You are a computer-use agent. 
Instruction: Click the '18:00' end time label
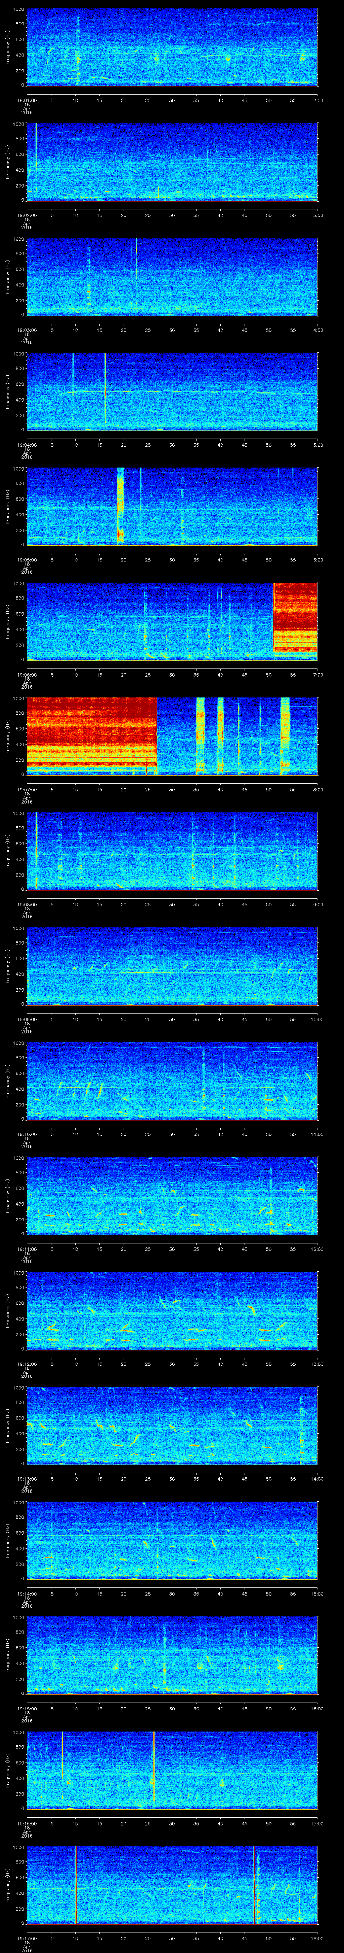coord(317,1937)
